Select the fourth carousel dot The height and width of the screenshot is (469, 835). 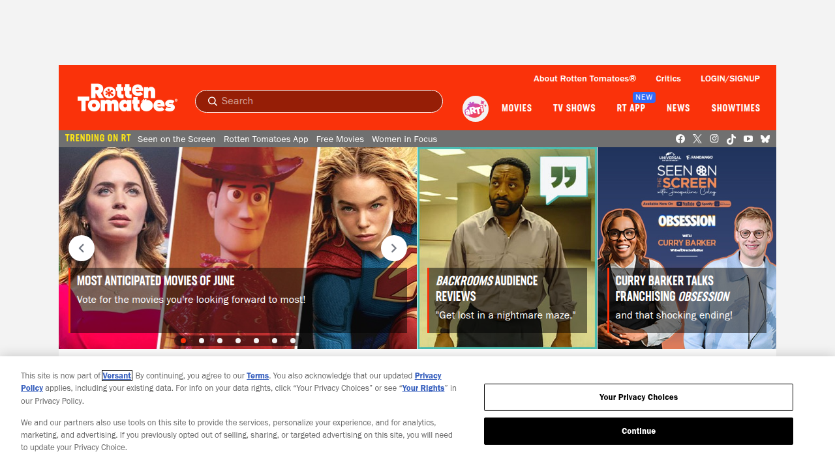pos(238,341)
